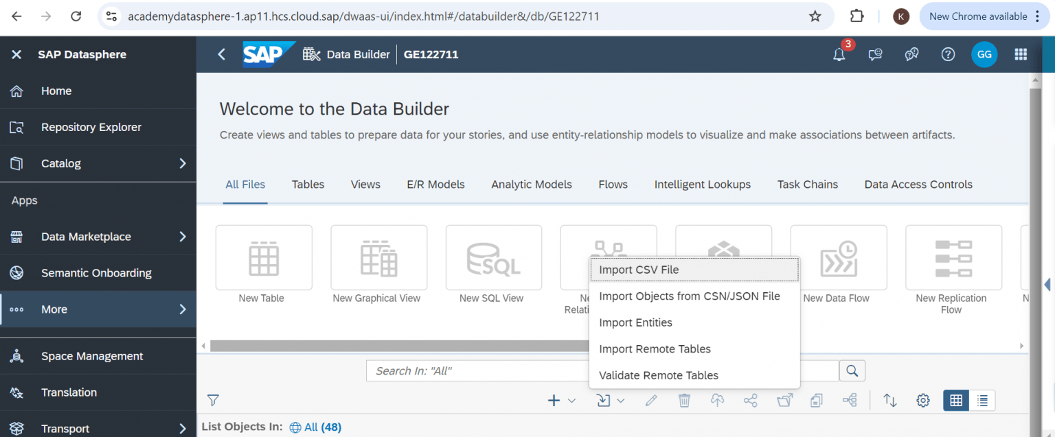This screenshot has width=1055, height=437.
Task: Click the Share icon in the toolbar
Action: (x=750, y=400)
